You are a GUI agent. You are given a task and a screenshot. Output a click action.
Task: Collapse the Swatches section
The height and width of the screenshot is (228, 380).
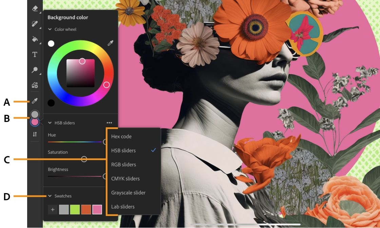point(50,196)
